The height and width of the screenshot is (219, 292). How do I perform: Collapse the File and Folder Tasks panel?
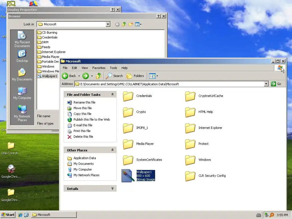(x=112, y=94)
